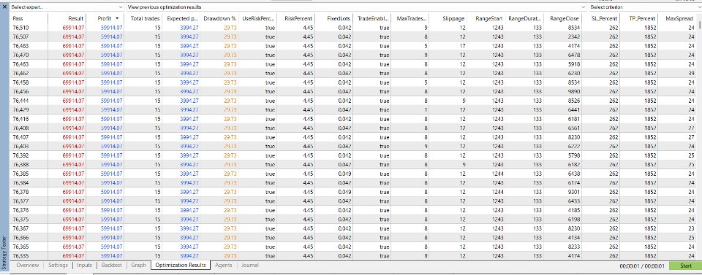Sort by TP_Percent column header
This screenshot has width=702, height=275.
click(x=639, y=18)
